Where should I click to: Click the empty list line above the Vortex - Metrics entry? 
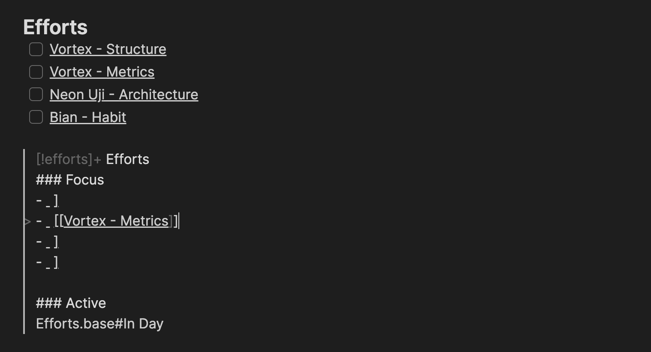coord(48,200)
